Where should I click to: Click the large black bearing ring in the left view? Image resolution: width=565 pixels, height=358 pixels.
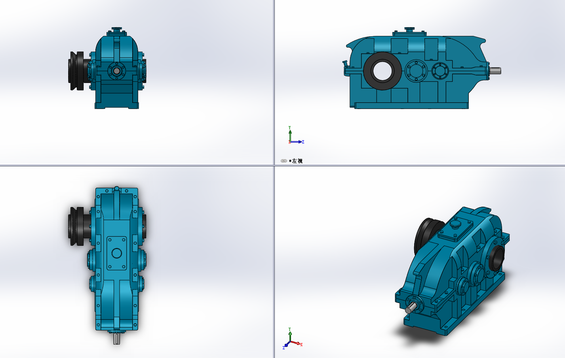coord(382,71)
